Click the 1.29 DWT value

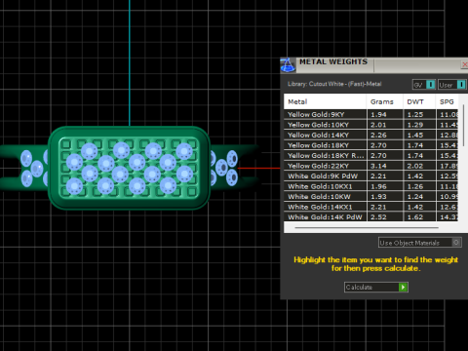point(415,125)
